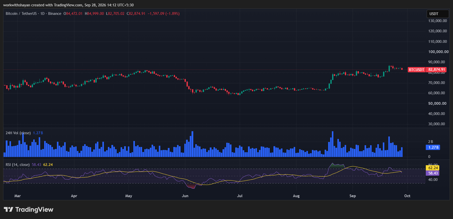
Task: Click the Jun label on time axis
Action: coord(185,196)
